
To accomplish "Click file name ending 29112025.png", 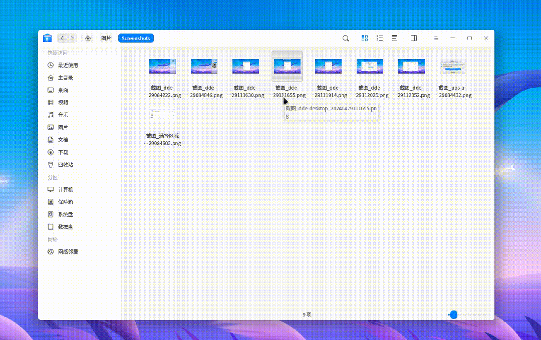I will (x=370, y=91).
